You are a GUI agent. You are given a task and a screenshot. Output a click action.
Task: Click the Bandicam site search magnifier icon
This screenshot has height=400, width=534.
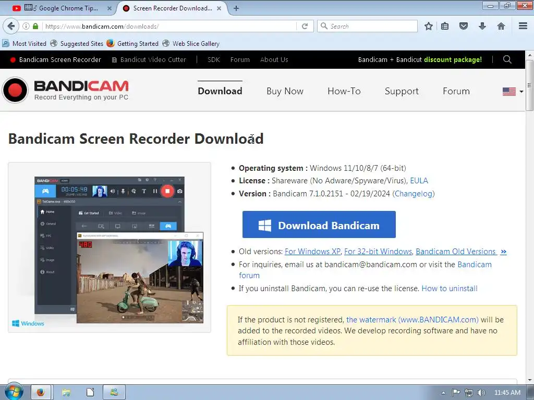click(x=507, y=59)
